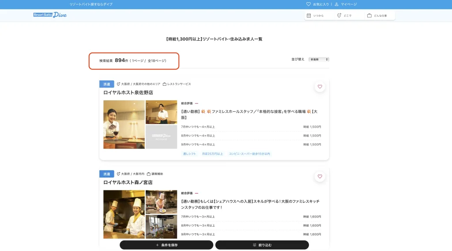Click ファミレスホールスタッフ job description headline
Screen dimensions: 452x251
click(249, 114)
